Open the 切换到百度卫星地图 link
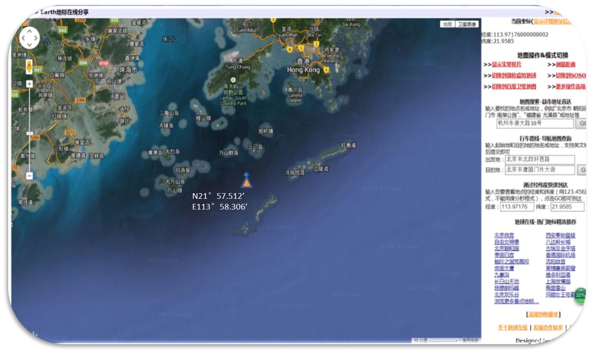Screen dimensions: 591x353 click(x=514, y=87)
